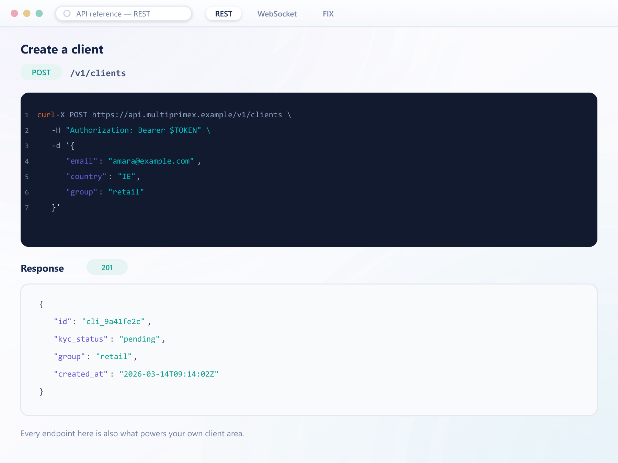618x463 pixels.
Task: Click the /v1/clients endpoint path
Action: coord(98,73)
